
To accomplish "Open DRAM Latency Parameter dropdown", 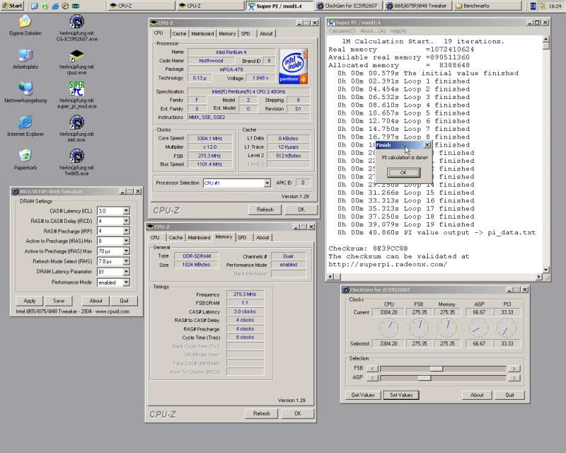I will tap(126, 272).
